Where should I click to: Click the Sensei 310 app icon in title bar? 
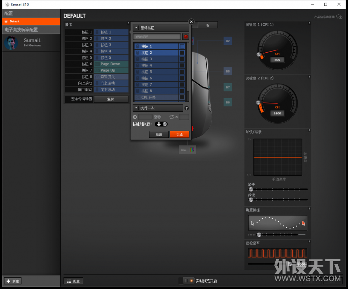pos(7,5)
